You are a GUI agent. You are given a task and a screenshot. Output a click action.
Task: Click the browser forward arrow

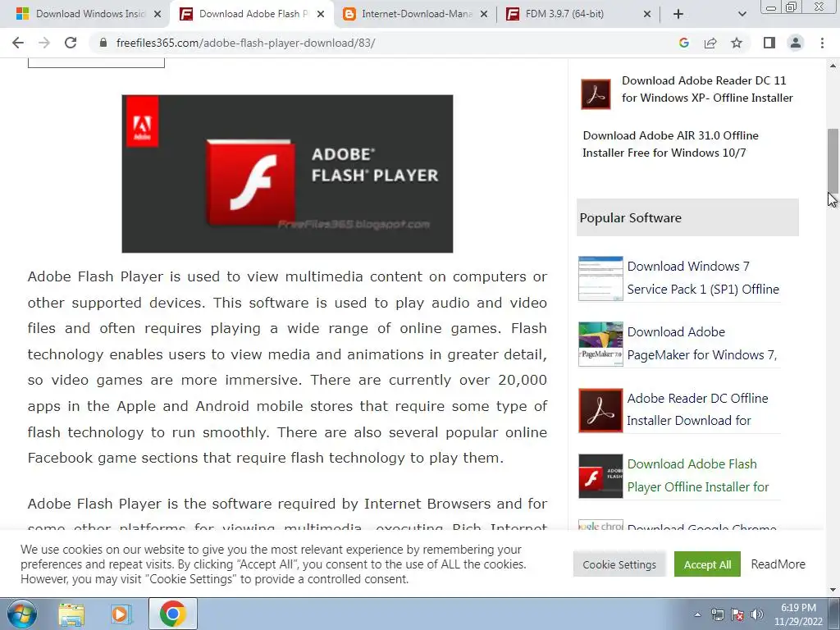click(x=44, y=43)
